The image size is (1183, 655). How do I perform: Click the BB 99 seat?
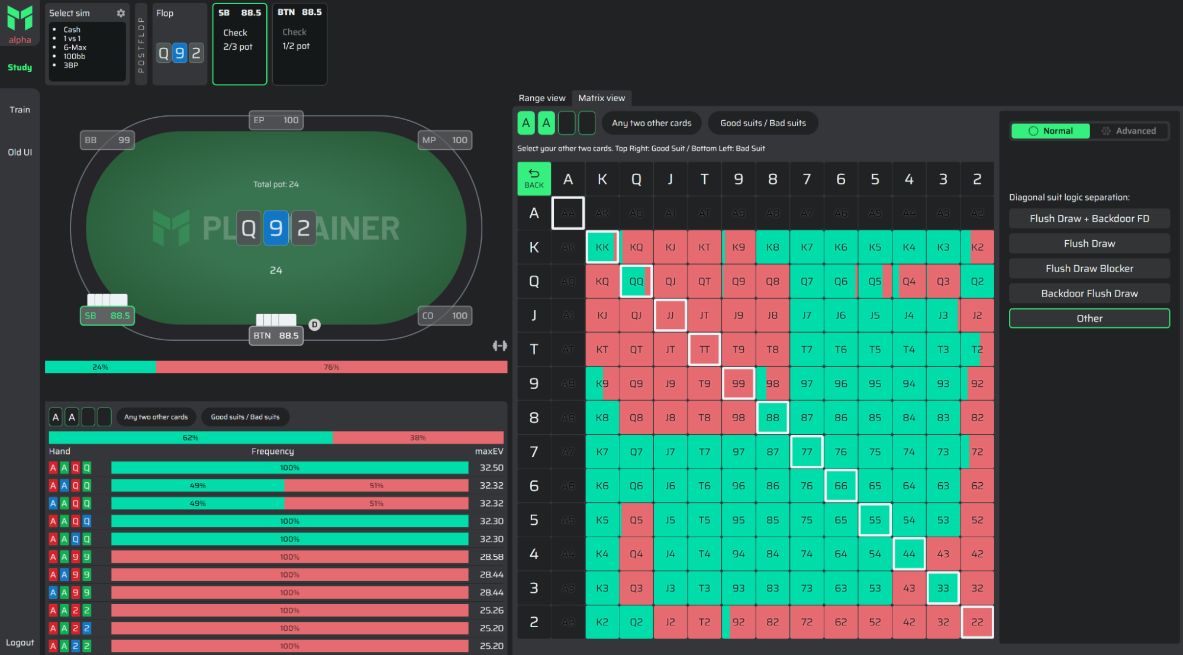(x=107, y=140)
